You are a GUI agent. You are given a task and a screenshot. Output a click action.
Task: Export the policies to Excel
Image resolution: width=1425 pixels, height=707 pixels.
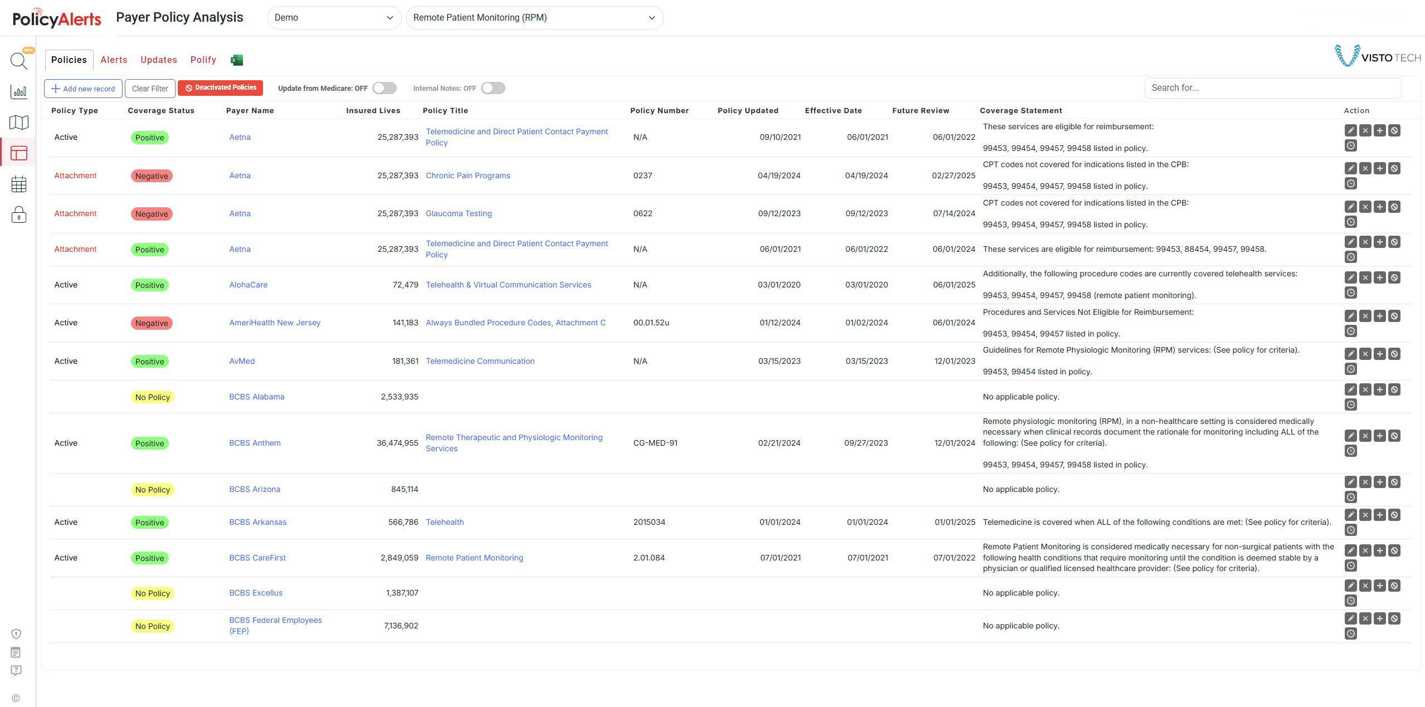click(237, 60)
